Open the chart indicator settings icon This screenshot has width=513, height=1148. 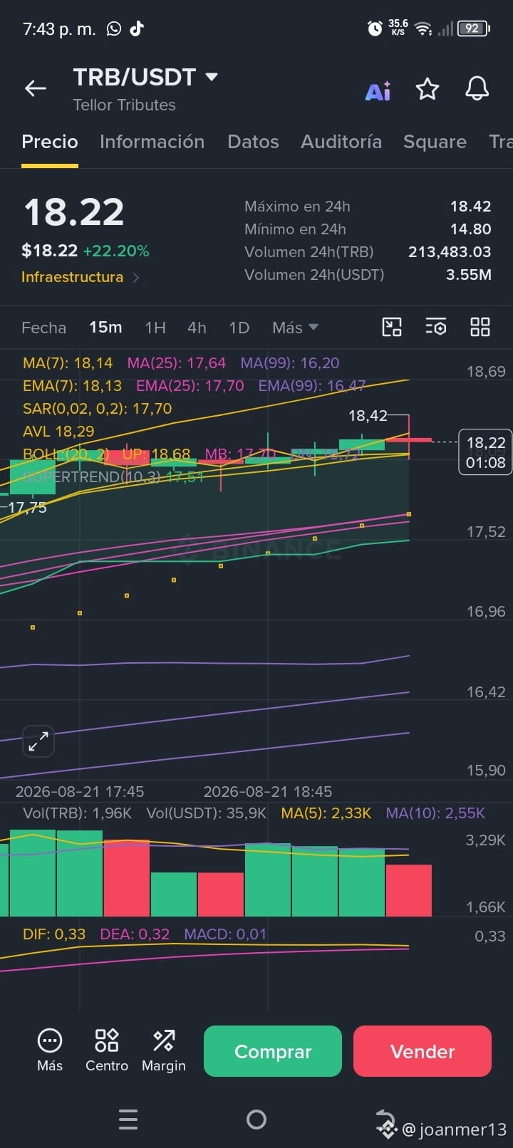pyautogui.click(x=436, y=327)
